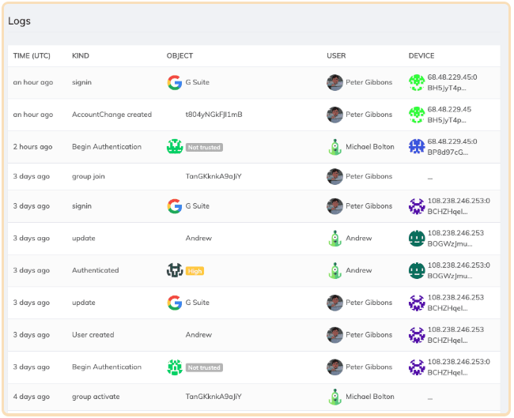The image size is (514, 418).
Task: Click G Suite icon in top signin row
Action: 174,82
